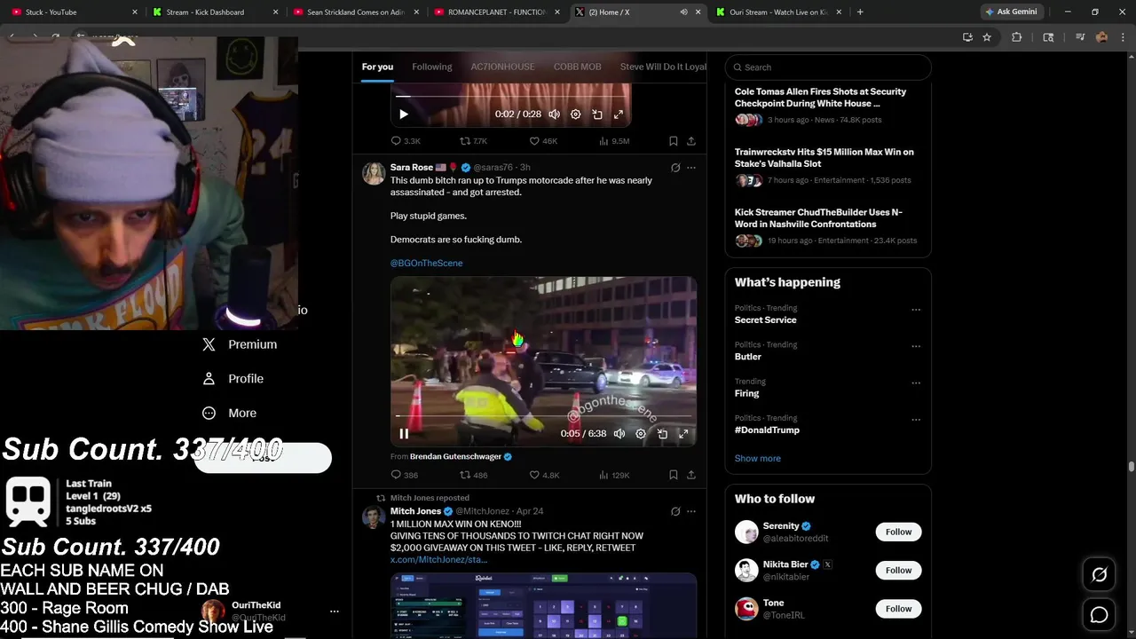Play the top video in the feed
This screenshot has width=1136, height=639.
(404, 114)
